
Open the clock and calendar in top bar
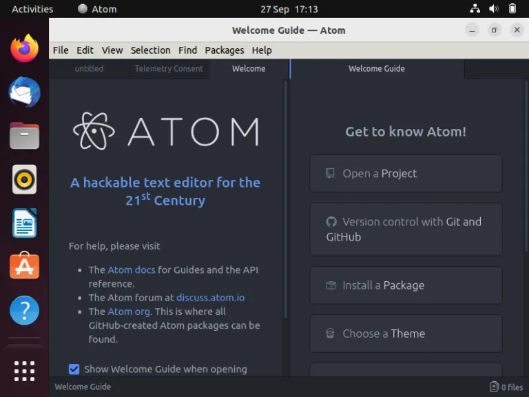tap(289, 9)
